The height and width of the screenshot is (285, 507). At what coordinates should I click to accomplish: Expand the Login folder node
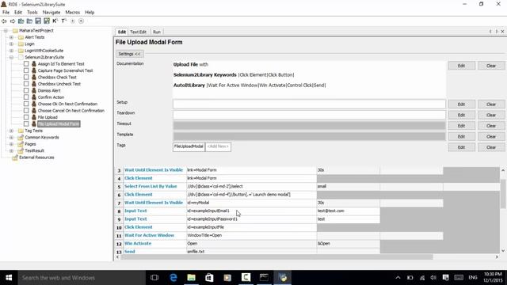click(x=11, y=44)
